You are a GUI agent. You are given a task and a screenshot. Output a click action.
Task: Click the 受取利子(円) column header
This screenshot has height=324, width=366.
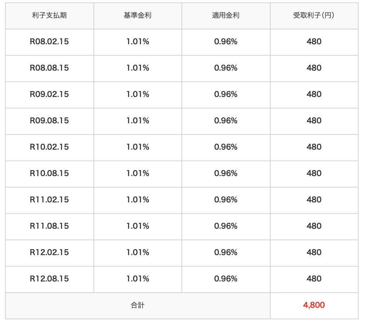coord(314,16)
